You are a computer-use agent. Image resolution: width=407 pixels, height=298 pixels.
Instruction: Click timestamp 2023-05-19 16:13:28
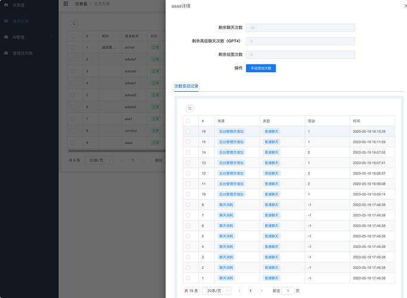point(369,131)
